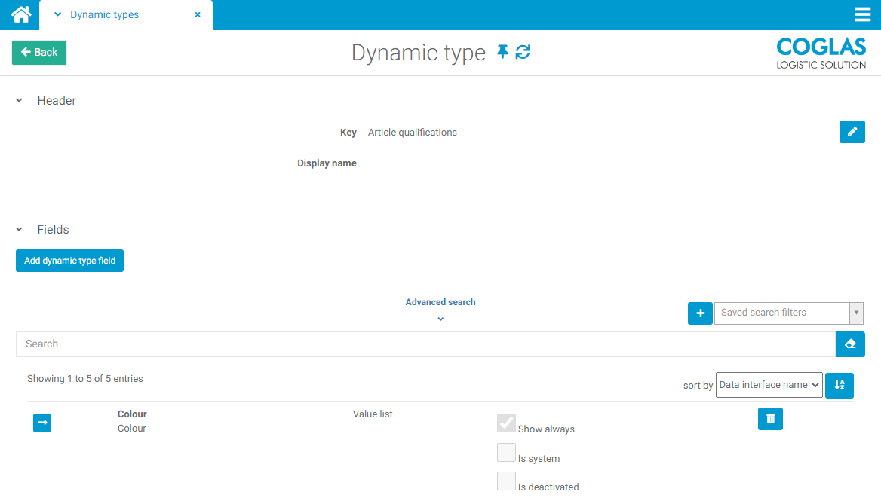
Task: Toggle the Show always checkbox
Action: 506,423
